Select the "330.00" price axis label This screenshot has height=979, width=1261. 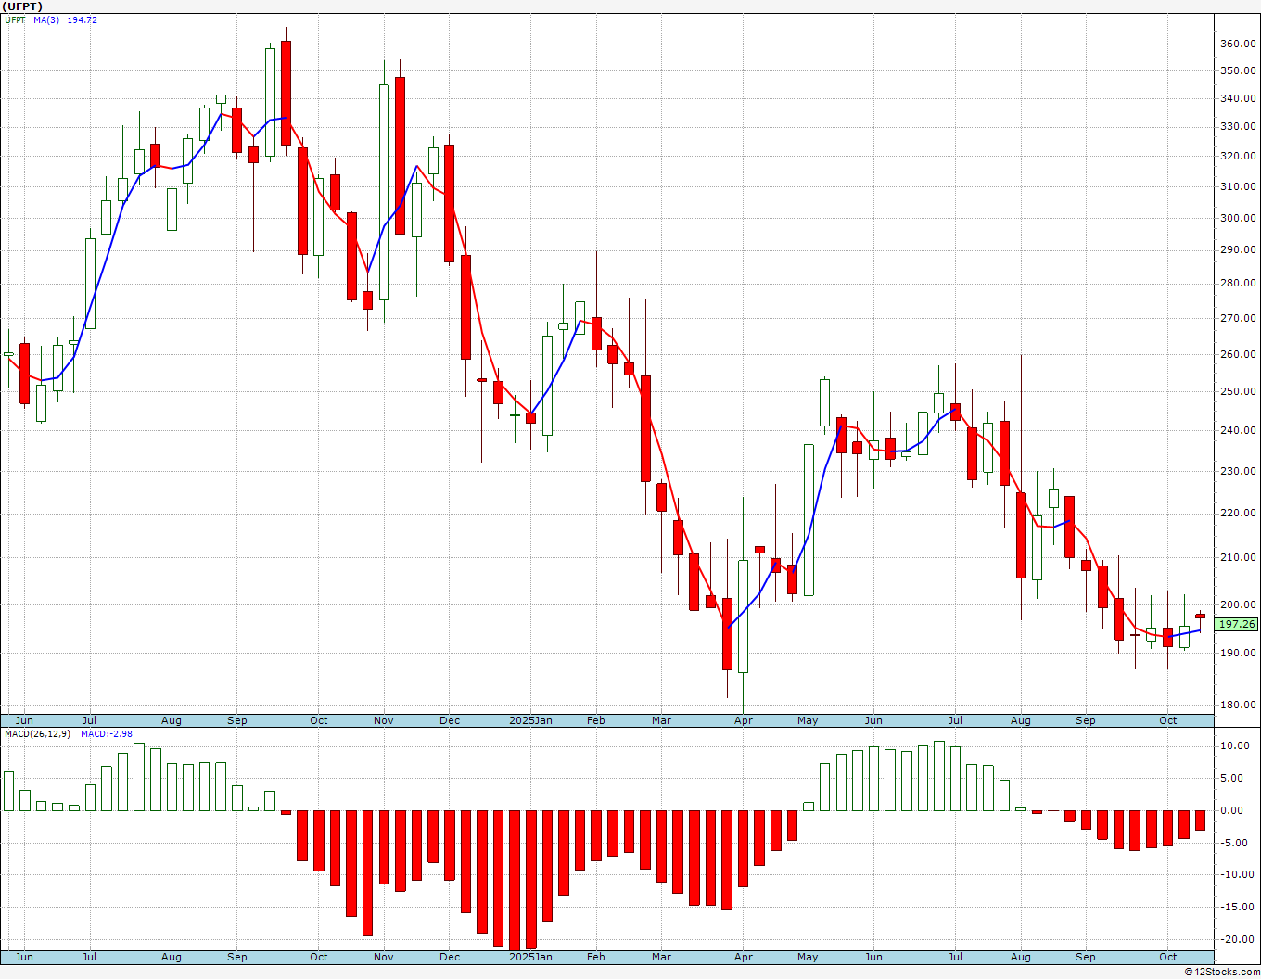[1238, 126]
